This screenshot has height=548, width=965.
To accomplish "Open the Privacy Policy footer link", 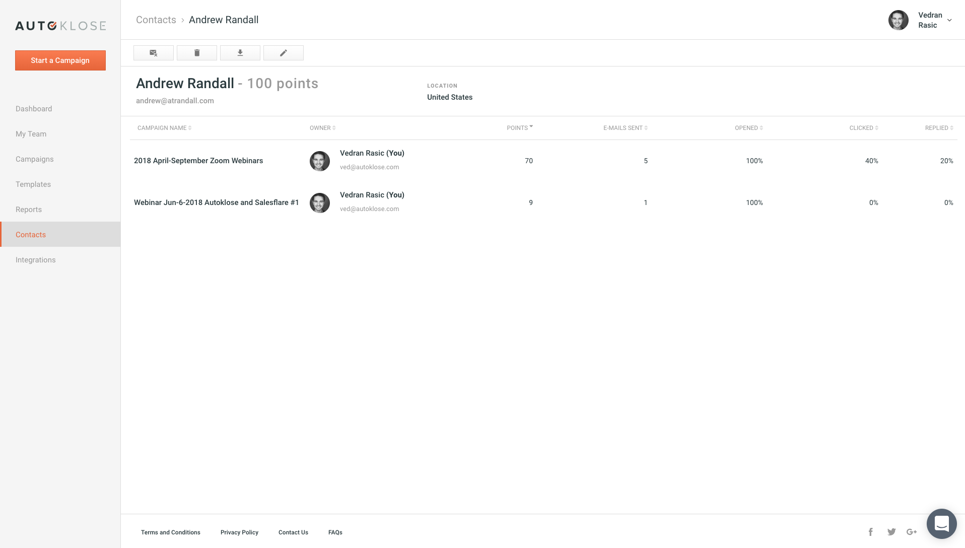I will coord(239,532).
